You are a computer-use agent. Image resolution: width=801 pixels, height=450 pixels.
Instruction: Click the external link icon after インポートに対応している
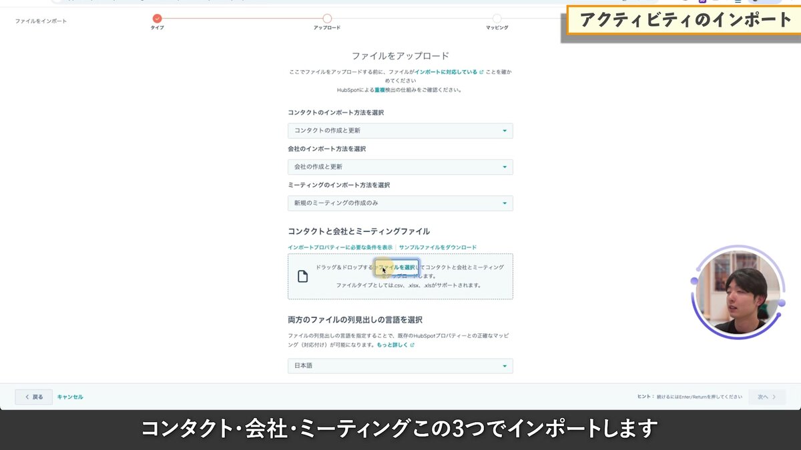[481, 71]
